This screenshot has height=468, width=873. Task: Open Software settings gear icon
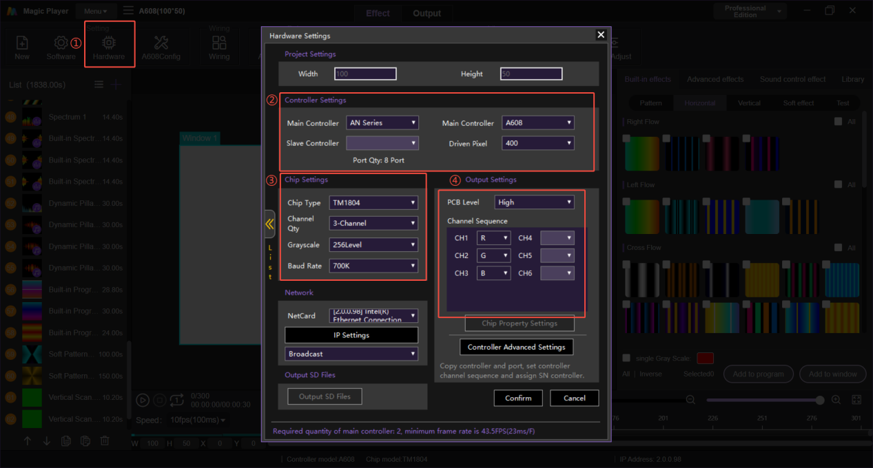coord(61,43)
